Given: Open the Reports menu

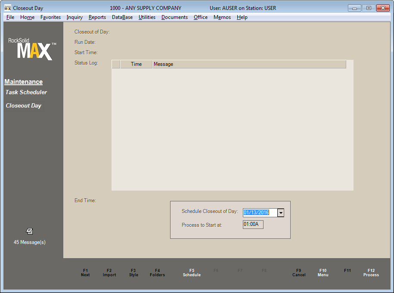Looking at the screenshot, I should tap(97, 17).
